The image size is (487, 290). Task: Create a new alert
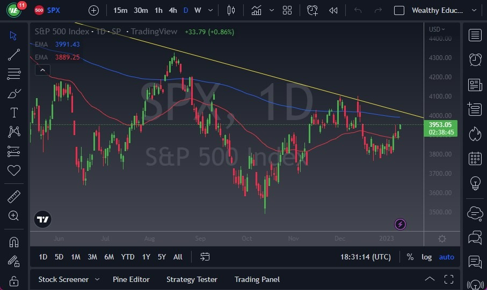point(312,10)
